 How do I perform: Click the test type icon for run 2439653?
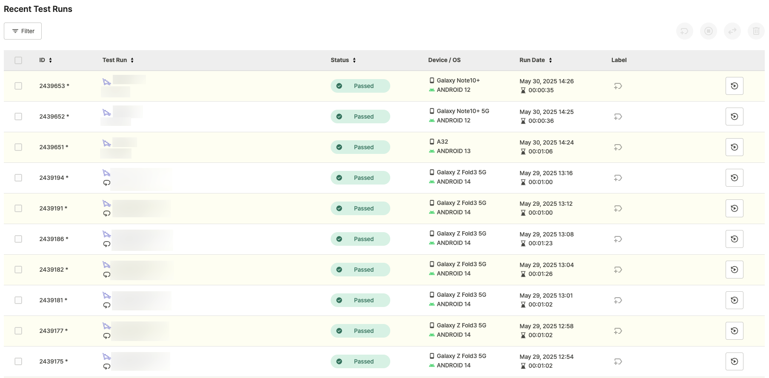[x=106, y=82]
